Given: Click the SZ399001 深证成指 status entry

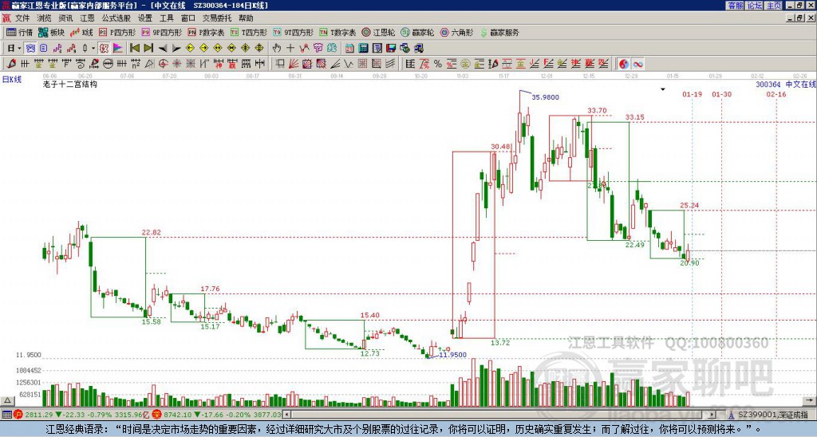Looking at the screenshot, I should [772, 415].
